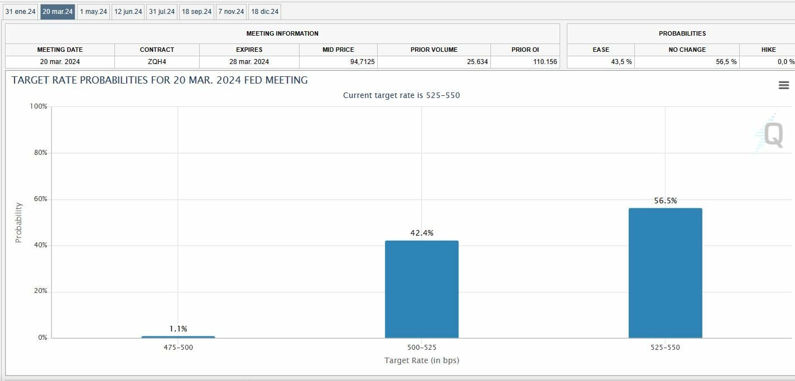Select the 20 mar.24 meeting tab
Viewport: 795px width, 381px height.
pyautogui.click(x=57, y=11)
